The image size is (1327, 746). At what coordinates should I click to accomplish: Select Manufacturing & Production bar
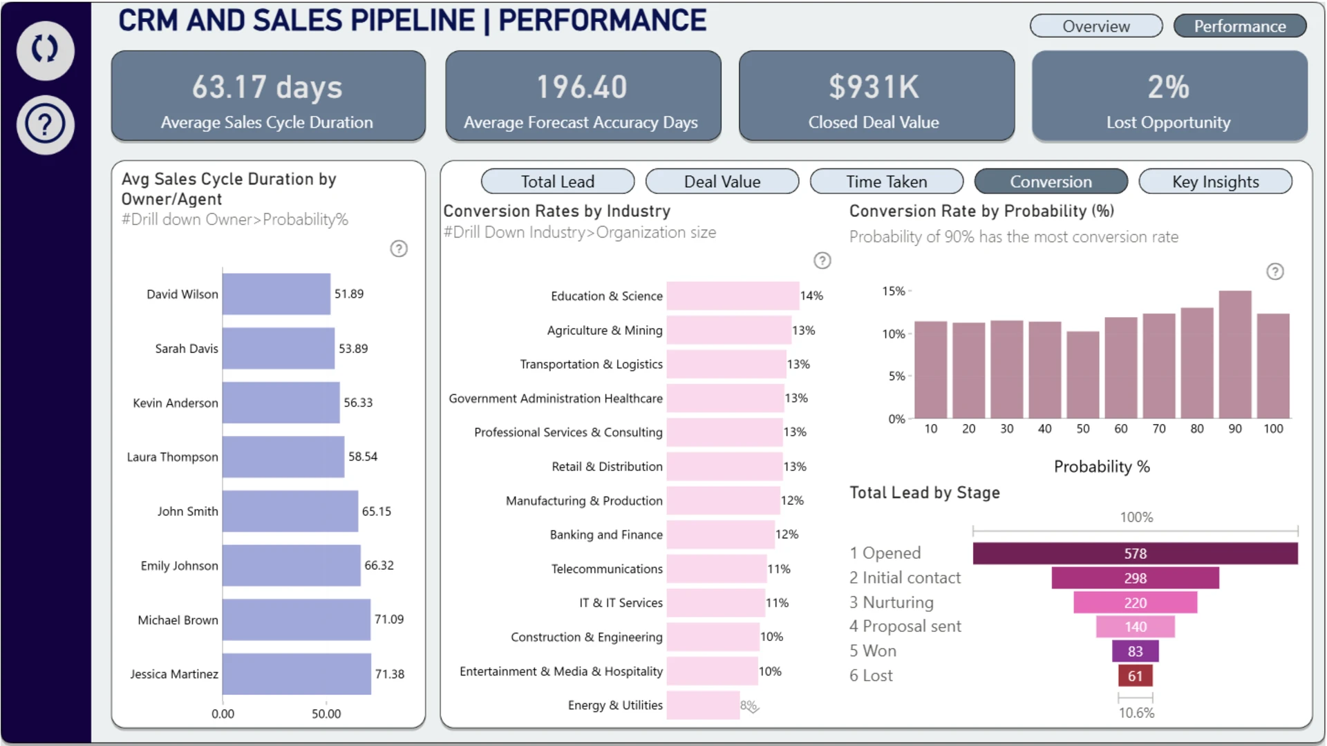coord(724,500)
